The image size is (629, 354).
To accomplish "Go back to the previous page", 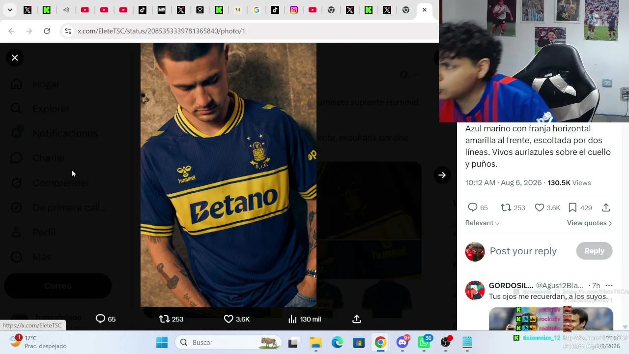I will 11,31.
